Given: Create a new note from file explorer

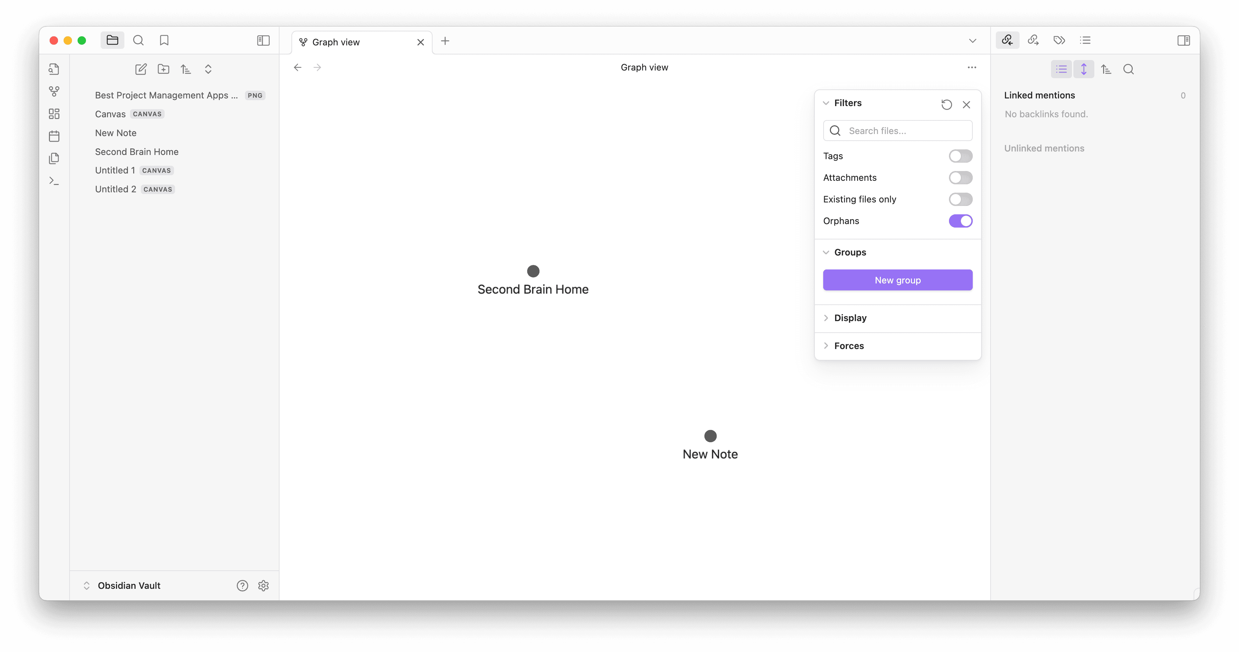Looking at the screenshot, I should tap(140, 69).
